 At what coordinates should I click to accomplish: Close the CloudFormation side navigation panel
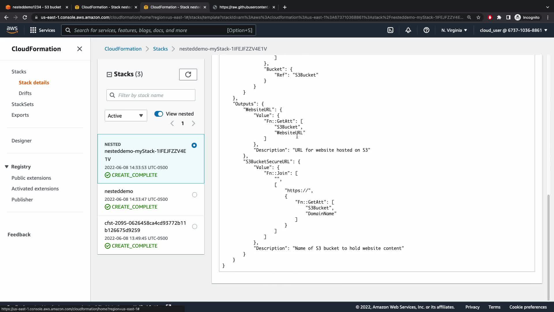(x=80, y=49)
